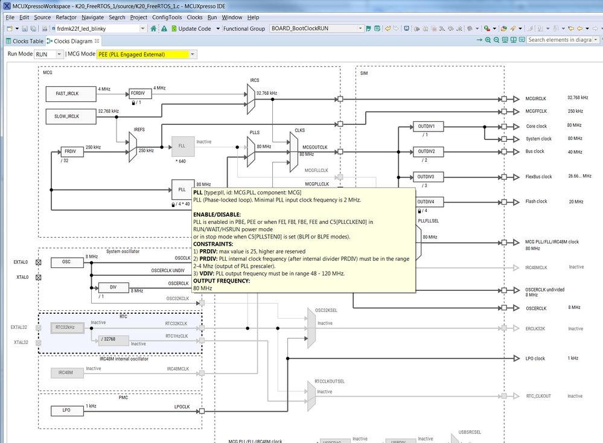Click the Home icon in the toolbar
Screen dimensions: 603x443
pos(154,28)
